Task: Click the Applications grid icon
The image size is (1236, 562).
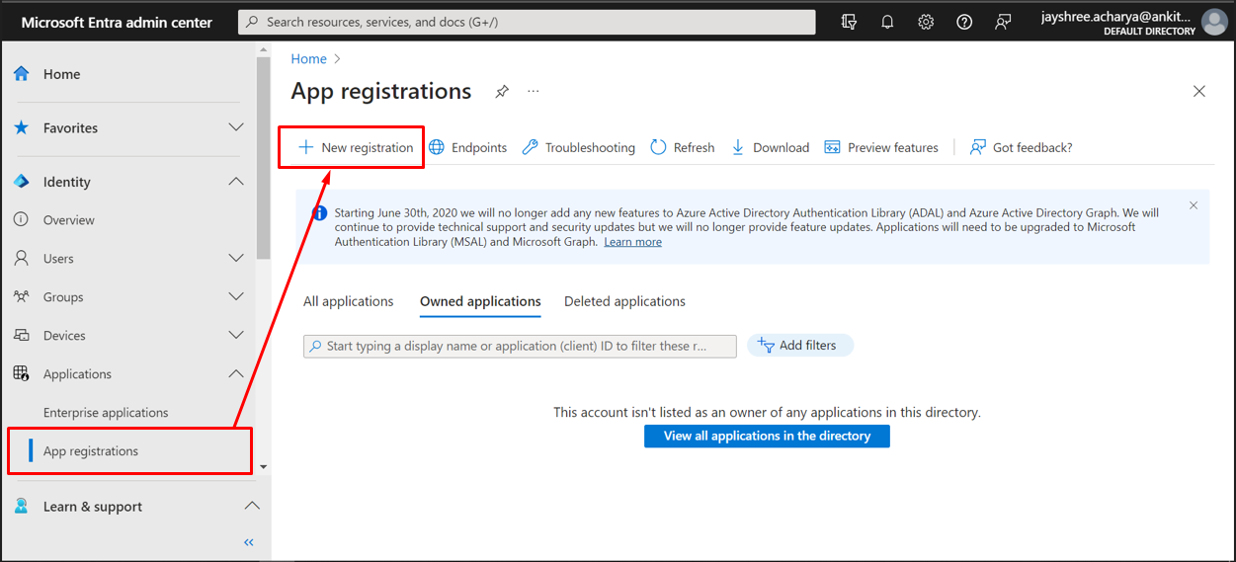Action: click(21, 373)
